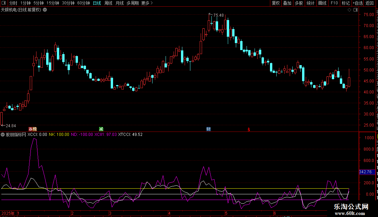Open the indicator panel dropdown circle

click(3, 135)
